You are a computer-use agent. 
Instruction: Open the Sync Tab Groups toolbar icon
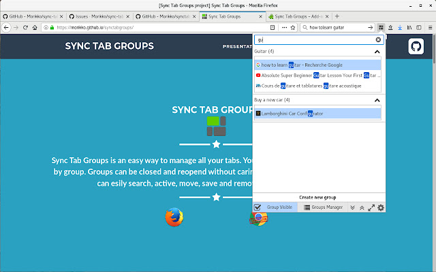click(x=381, y=27)
